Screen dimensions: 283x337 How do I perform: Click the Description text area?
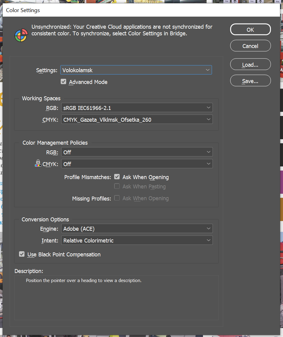point(117,298)
